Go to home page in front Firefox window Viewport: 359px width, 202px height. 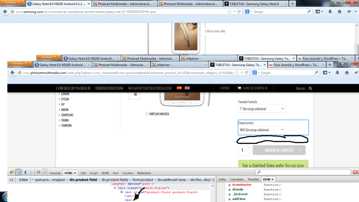(347, 73)
